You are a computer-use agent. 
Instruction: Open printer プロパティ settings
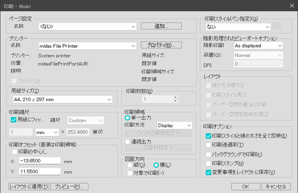point(161,46)
